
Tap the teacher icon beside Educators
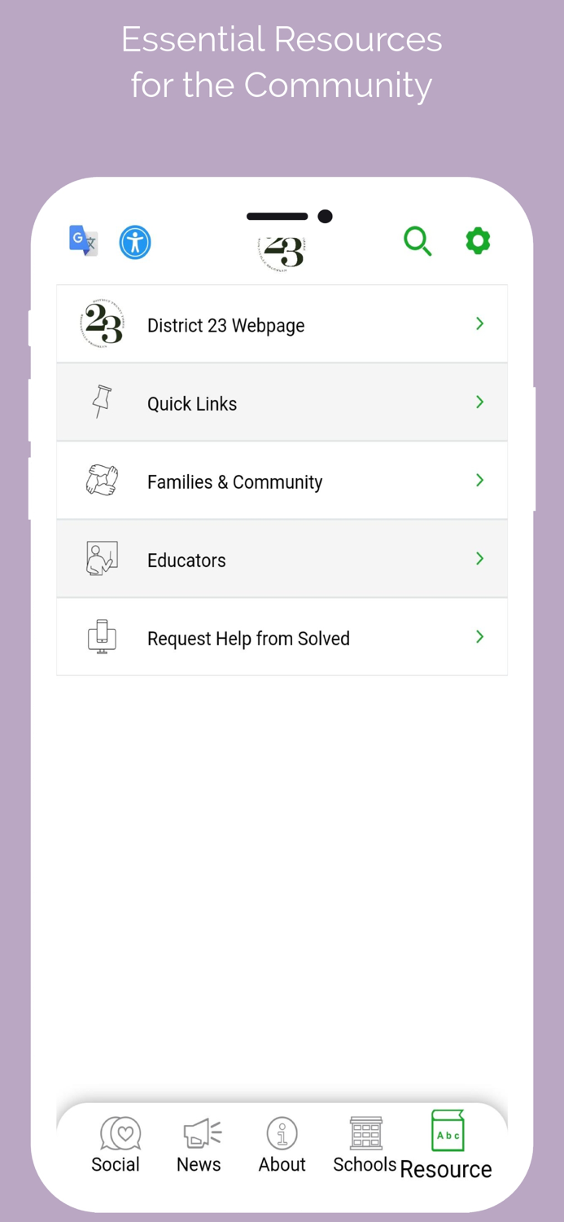pos(102,559)
